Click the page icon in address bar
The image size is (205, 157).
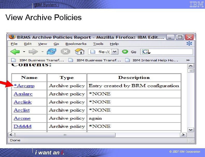(x=93, y=52)
